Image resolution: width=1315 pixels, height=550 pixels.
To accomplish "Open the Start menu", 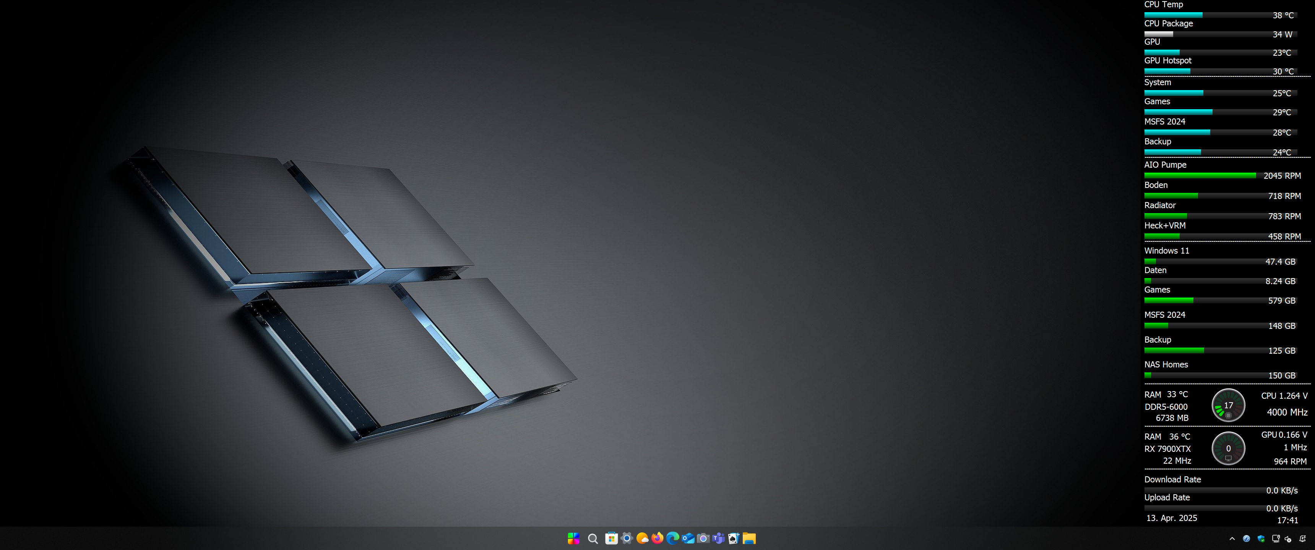I will point(574,539).
